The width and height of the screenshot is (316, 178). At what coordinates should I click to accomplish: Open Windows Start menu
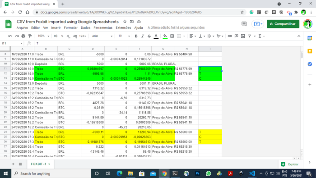click(5, 173)
